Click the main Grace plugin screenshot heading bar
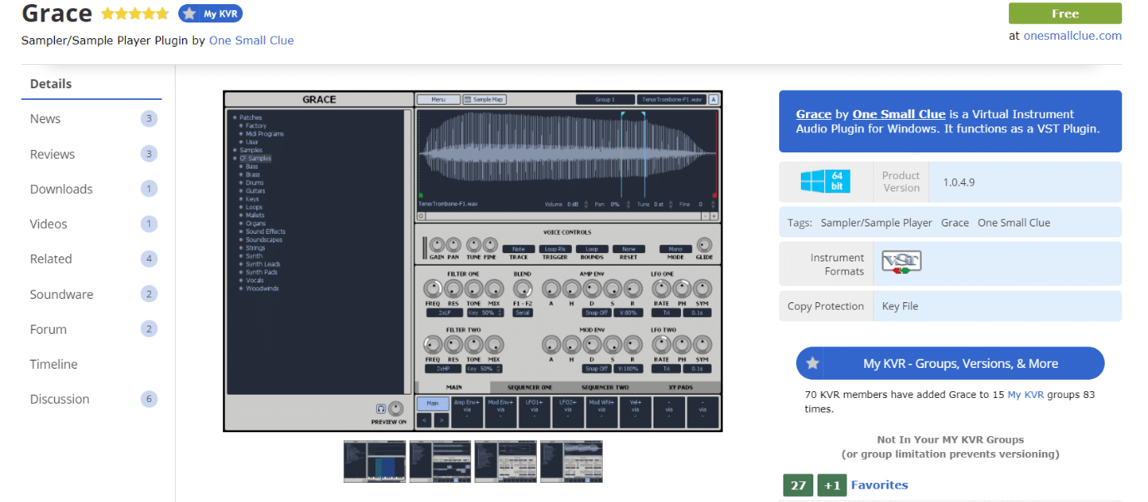This screenshot has width=1148, height=502. (319, 99)
